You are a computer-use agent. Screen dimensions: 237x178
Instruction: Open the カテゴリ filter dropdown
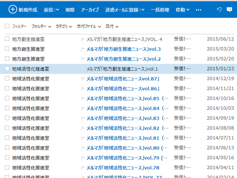pyautogui.click(x=64, y=26)
